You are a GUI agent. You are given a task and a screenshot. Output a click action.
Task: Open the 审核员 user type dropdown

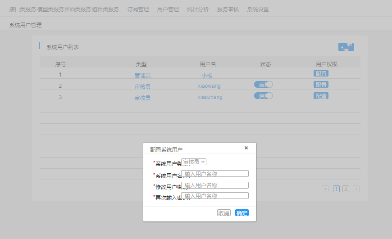click(x=194, y=162)
